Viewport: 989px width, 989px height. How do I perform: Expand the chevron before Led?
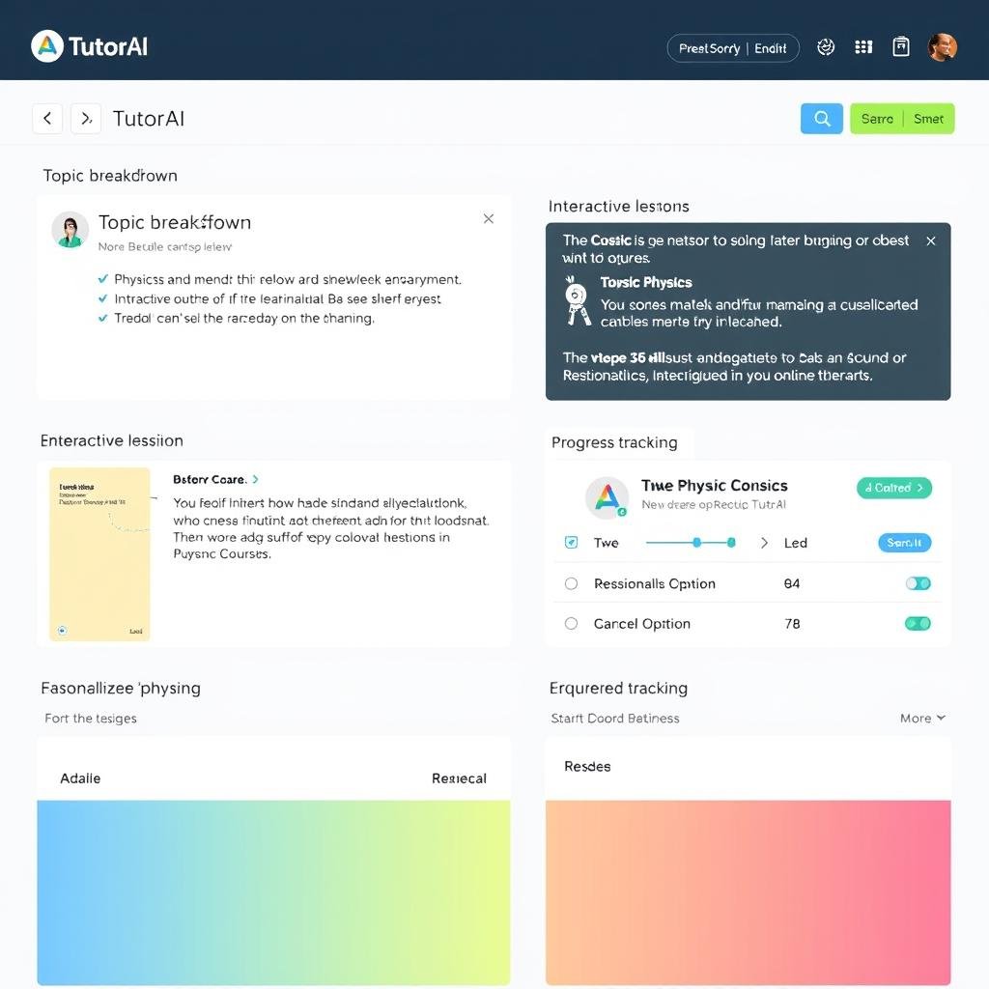pyautogui.click(x=764, y=543)
